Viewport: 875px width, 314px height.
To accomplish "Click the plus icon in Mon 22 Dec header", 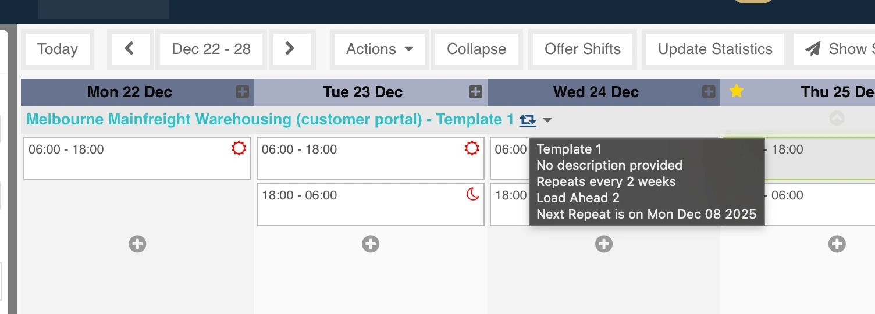I will (x=242, y=92).
